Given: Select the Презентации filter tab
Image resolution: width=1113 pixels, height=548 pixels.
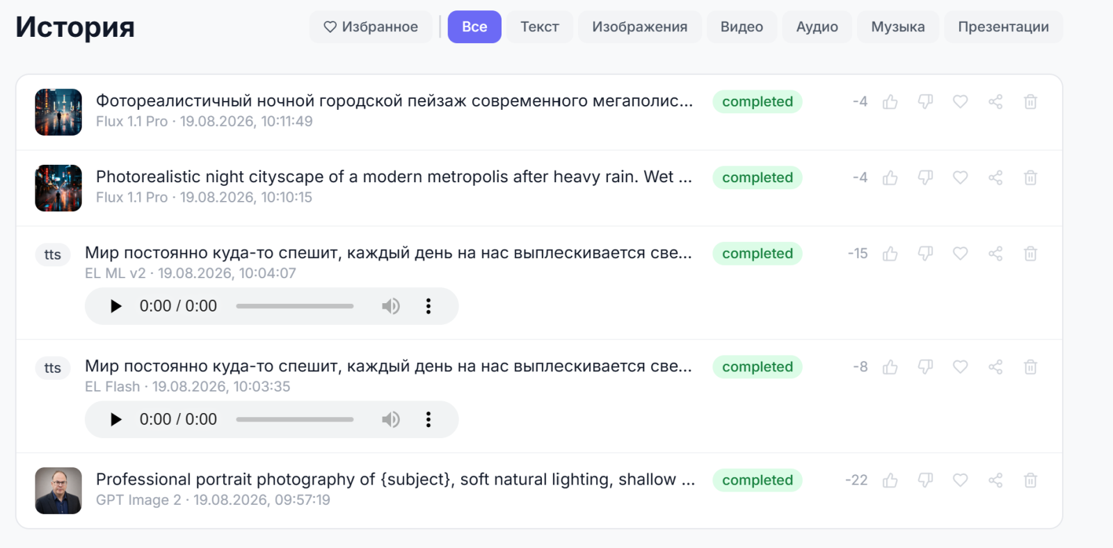Looking at the screenshot, I should (1003, 27).
